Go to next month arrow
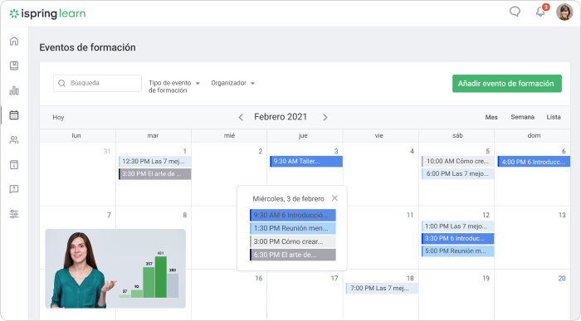Image resolution: width=581 pixels, height=321 pixels. 325,117
